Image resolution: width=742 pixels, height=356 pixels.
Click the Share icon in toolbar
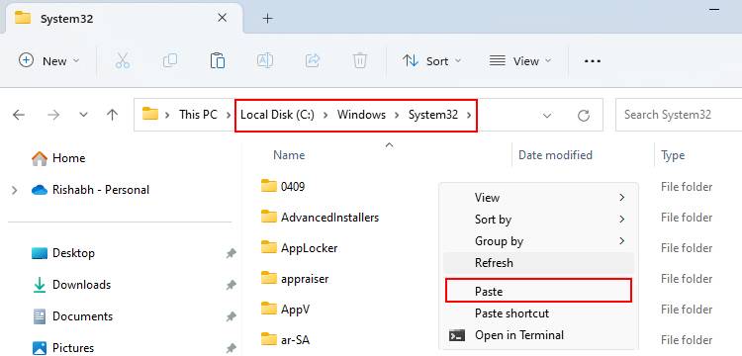[x=313, y=61]
